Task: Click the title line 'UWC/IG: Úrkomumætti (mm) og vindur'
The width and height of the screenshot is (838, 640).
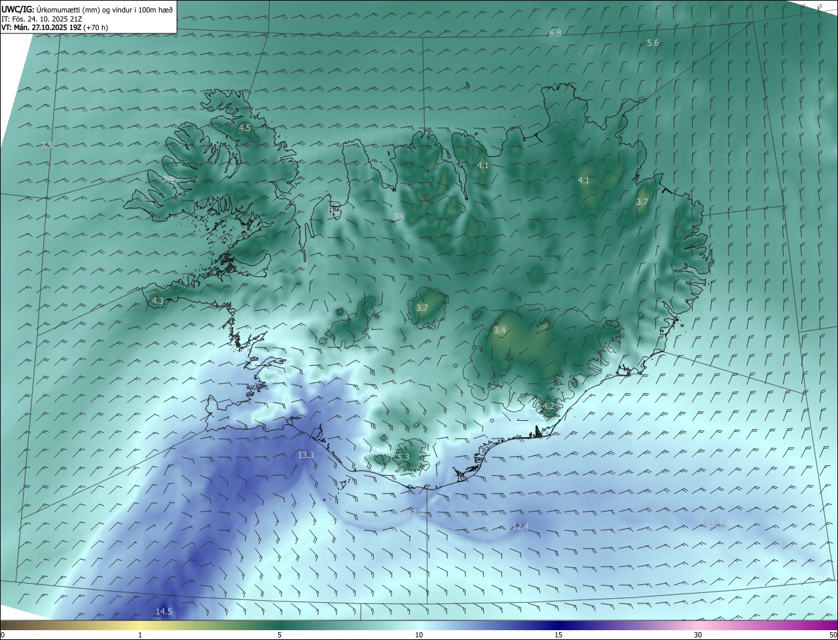Action: click(x=86, y=9)
